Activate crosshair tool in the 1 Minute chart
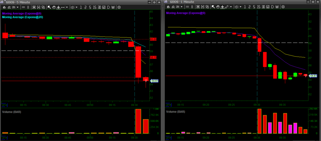This screenshot has width=321, height=141. (222, 7)
